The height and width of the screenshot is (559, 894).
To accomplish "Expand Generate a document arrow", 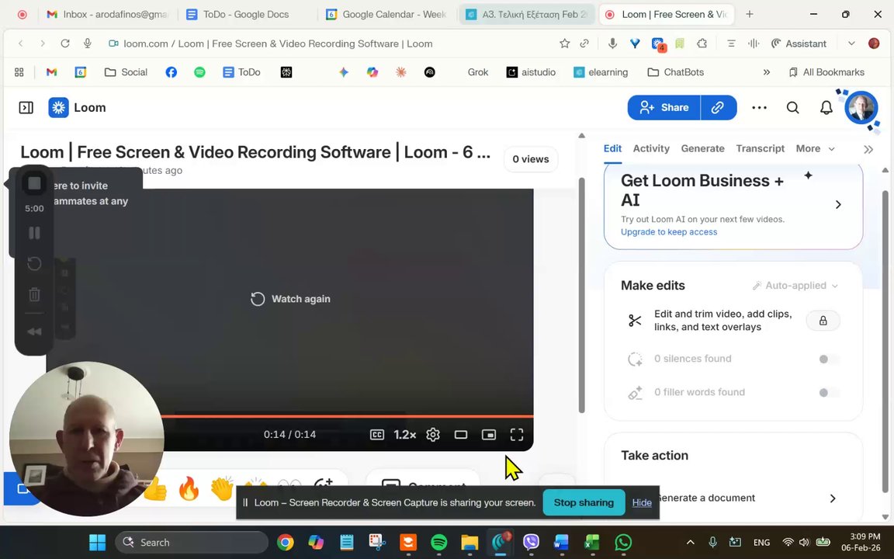I will click(833, 498).
